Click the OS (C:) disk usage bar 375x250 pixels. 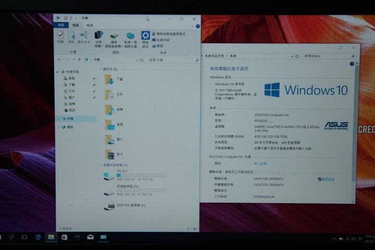[141, 176]
